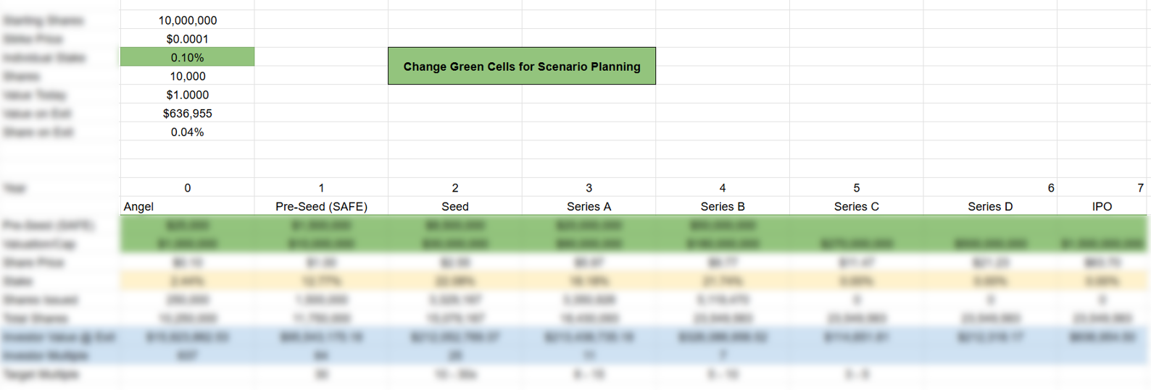Viewport: 1151px width, 390px height.
Task: Click the Series A header cell
Action: (589, 206)
